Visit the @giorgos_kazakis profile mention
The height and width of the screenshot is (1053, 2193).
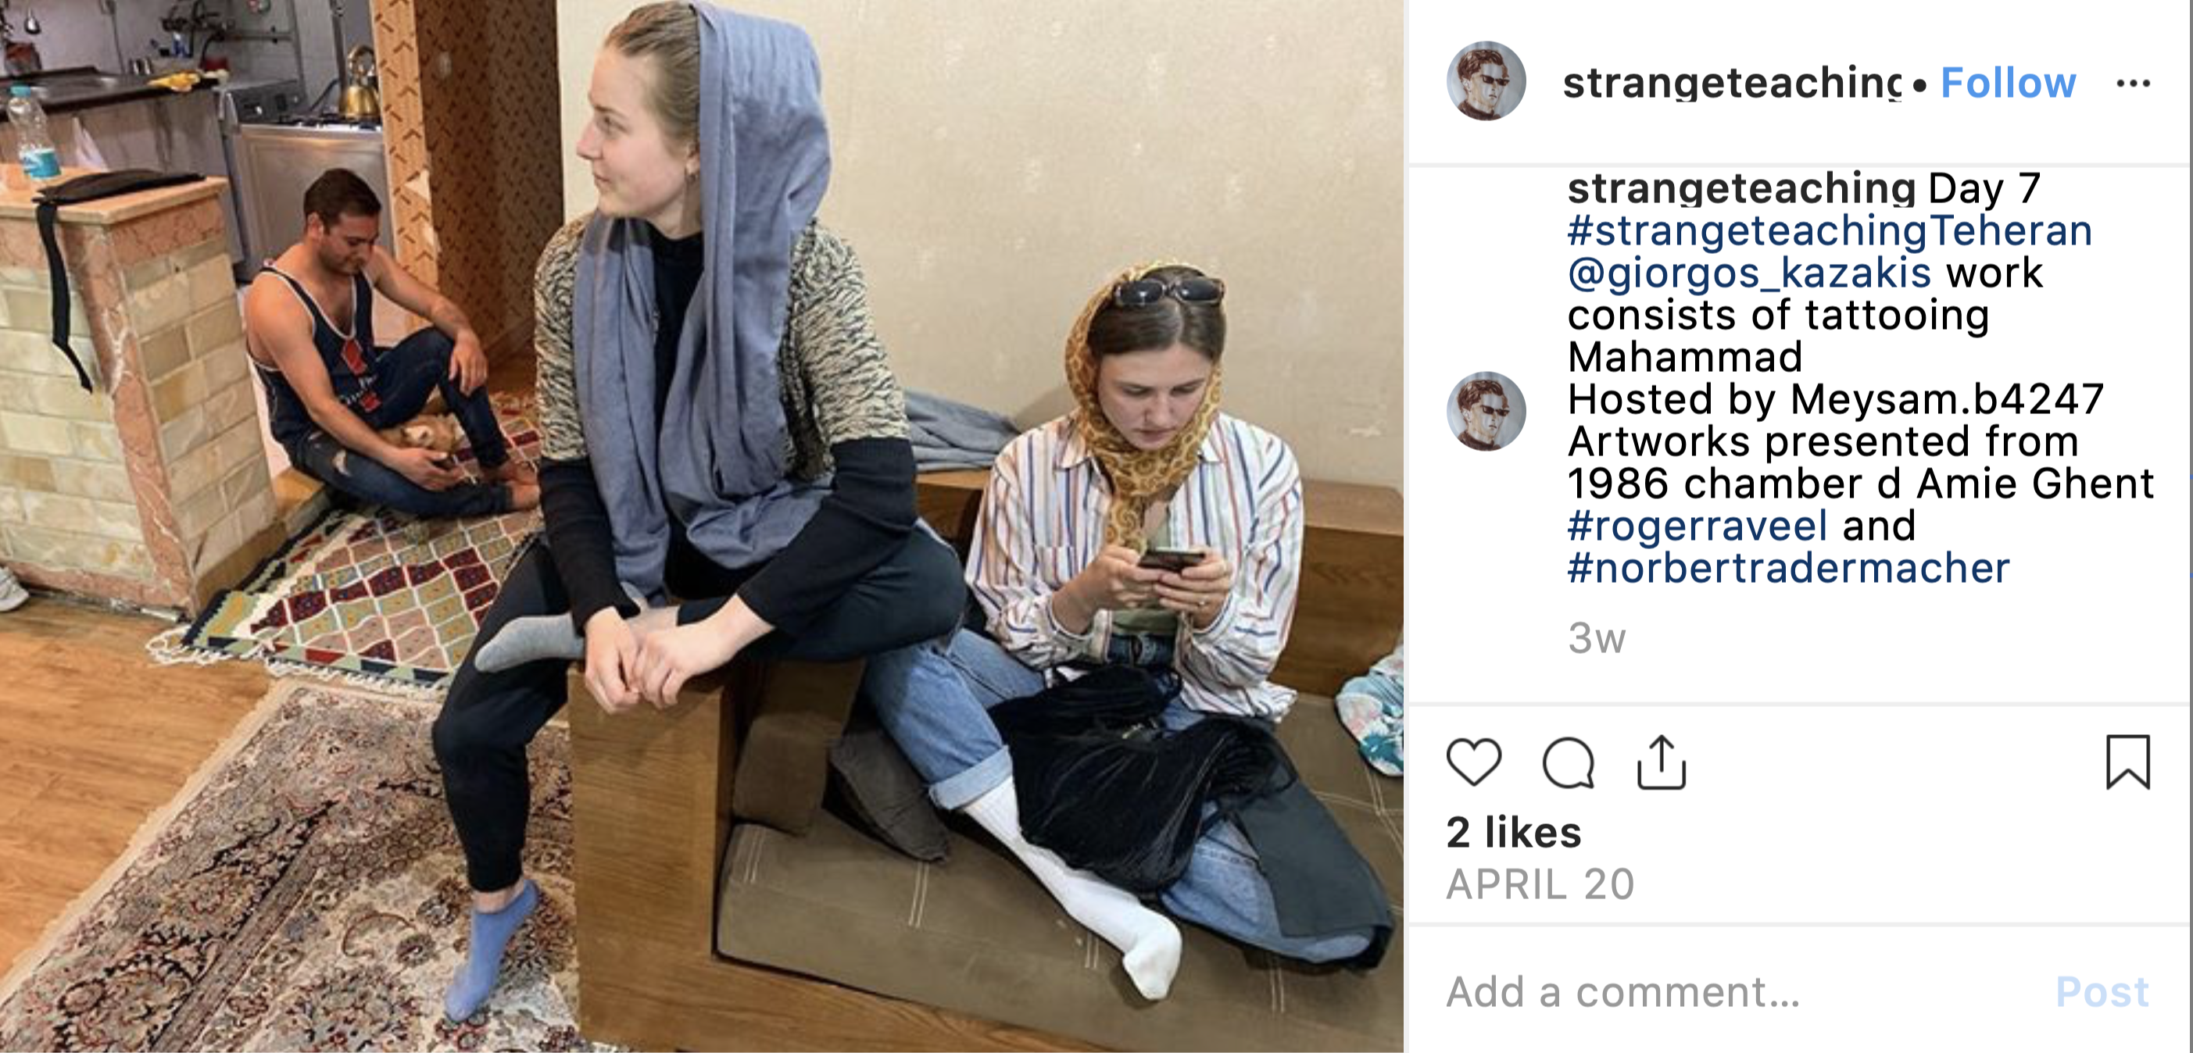pyautogui.click(x=1749, y=273)
